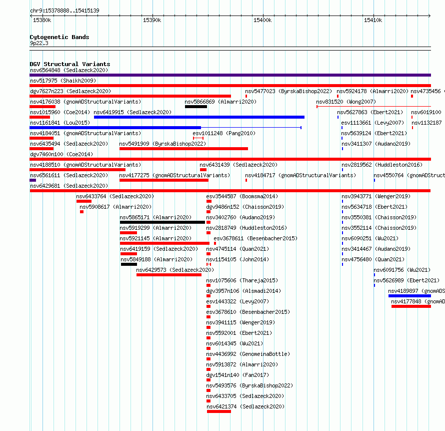Click nsv1075606 (Thareja2015) label
445x431 pixels.
pos(242,280)
